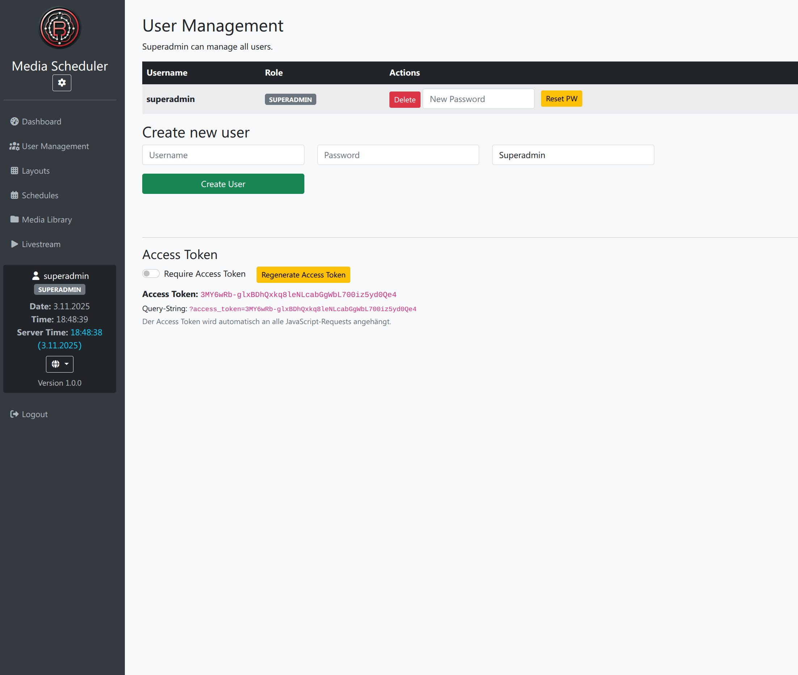Click the Livestream play icon
The height and width of the screenshot is (675, 798).
14,244
